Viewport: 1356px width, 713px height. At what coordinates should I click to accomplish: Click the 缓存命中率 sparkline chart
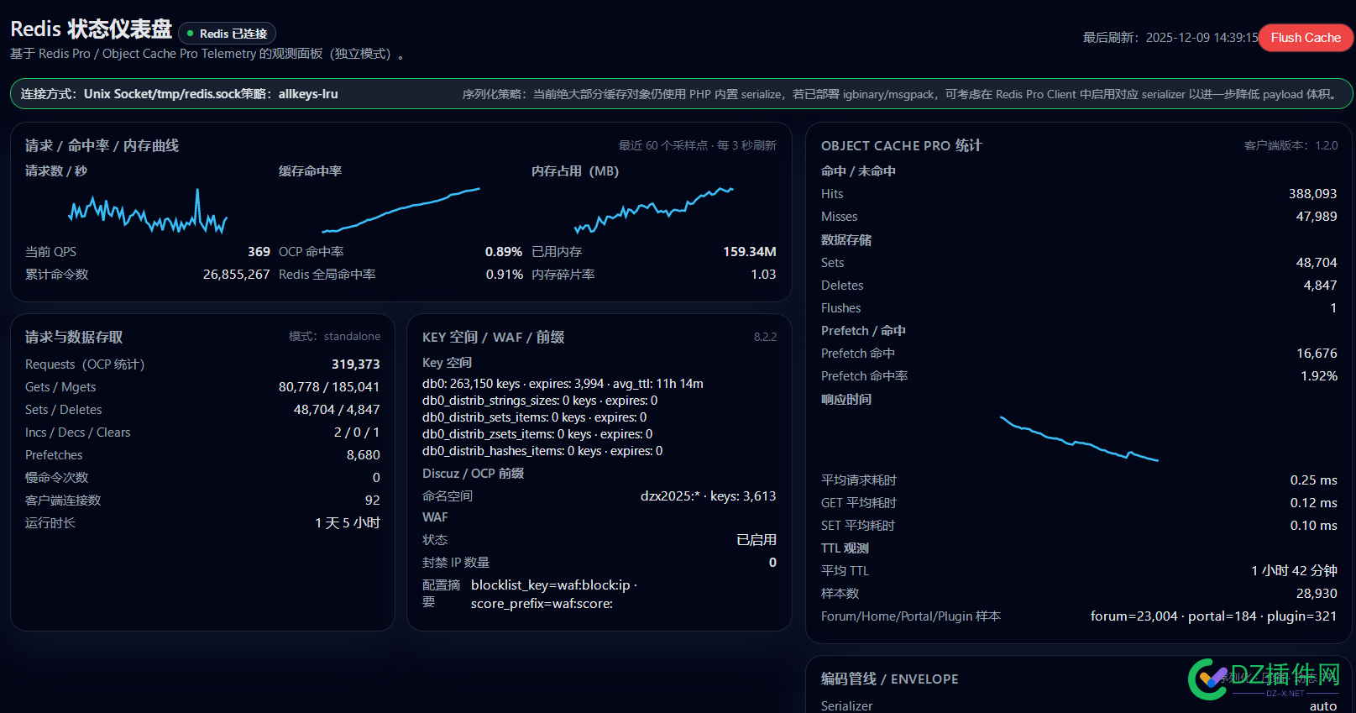[x=401, y=210]
